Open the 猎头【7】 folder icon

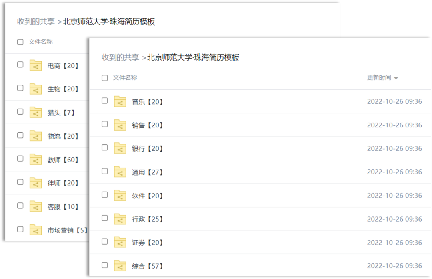point(36,113)
